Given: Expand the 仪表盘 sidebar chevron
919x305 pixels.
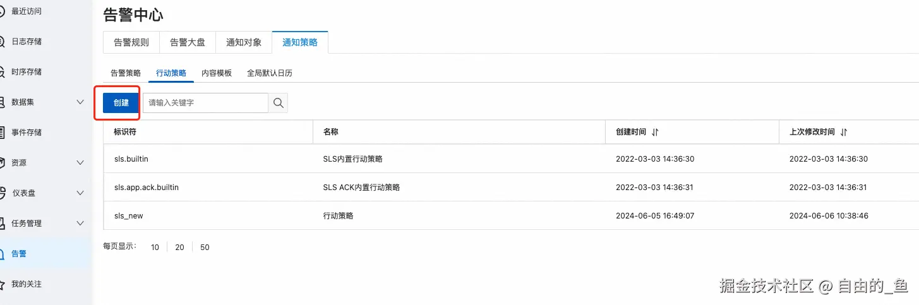Looking at the screenshot, I should click(80, 193).
